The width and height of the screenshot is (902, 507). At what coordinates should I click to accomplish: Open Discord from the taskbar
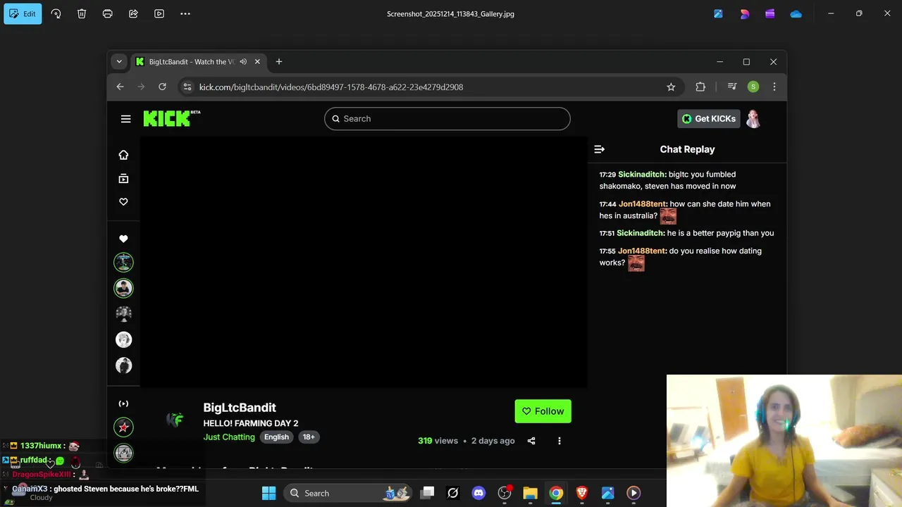coord(478,493)
